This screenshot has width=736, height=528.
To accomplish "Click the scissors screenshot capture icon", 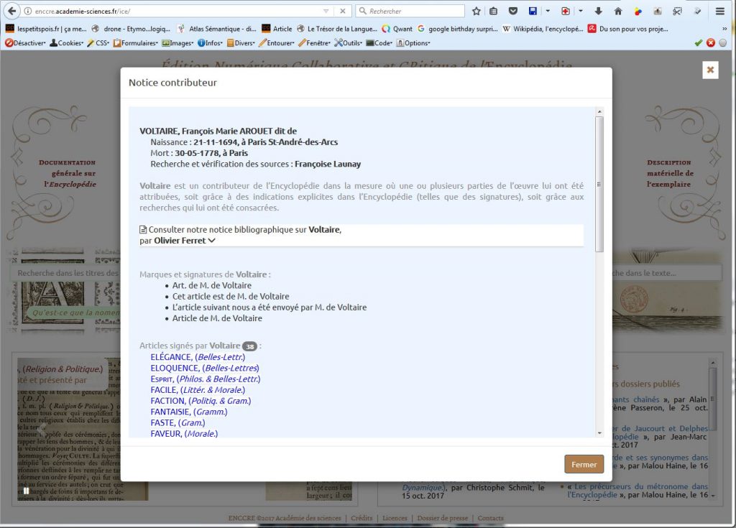I will (677, 11).
